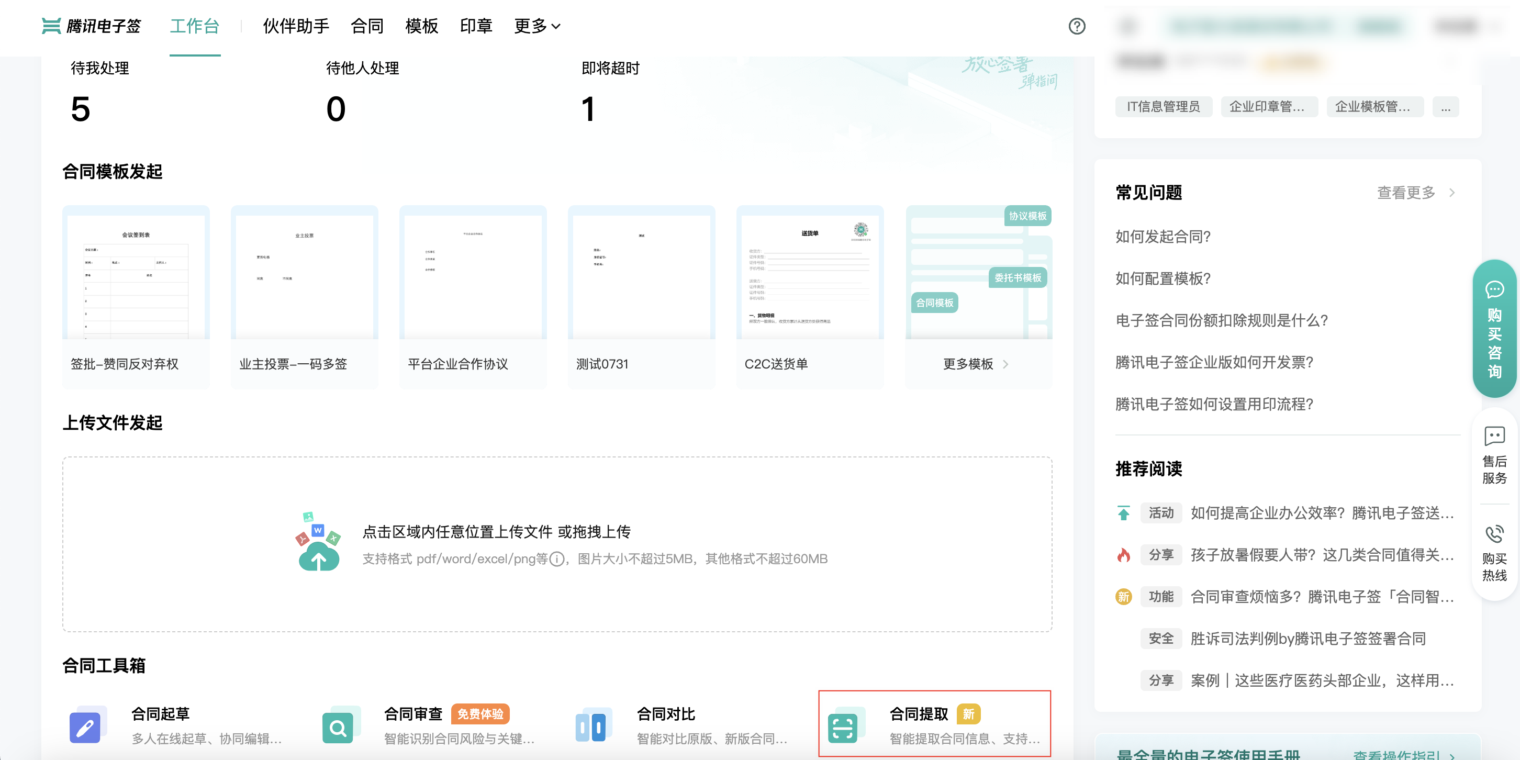Open 合同审查 magnifier icon
The width and height of the screenshot is (1520, 760).
(x=338, y=727)
